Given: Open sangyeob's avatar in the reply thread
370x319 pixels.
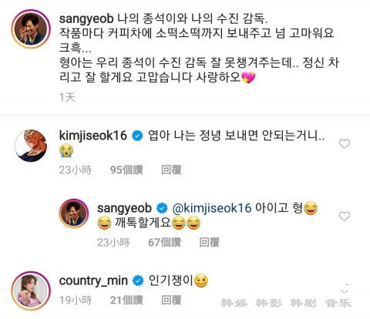Looking at the screenshot, I should [x=74, y=213].
